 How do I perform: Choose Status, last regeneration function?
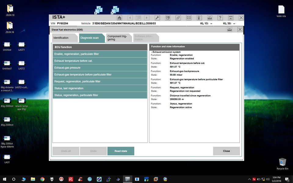(100, 88)
